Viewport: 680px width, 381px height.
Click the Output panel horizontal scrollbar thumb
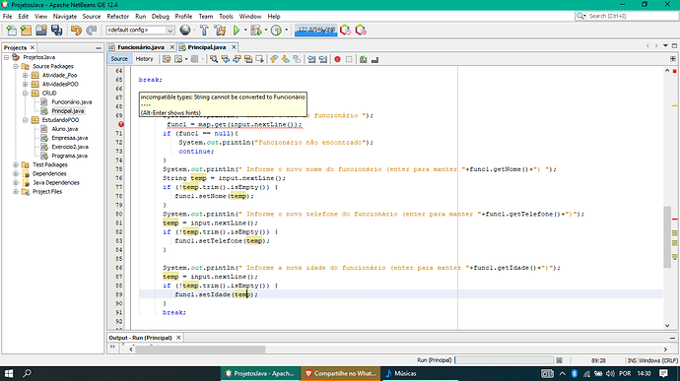(200, 349)
